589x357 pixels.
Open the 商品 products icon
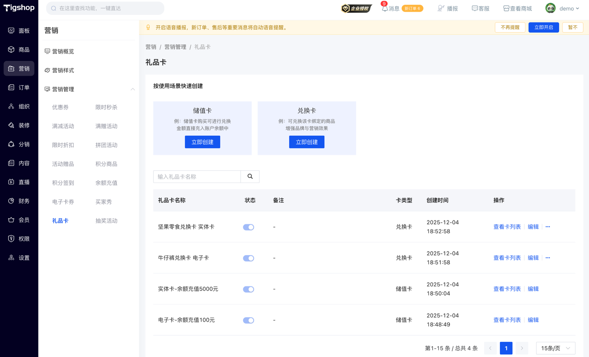pos(11,49)
